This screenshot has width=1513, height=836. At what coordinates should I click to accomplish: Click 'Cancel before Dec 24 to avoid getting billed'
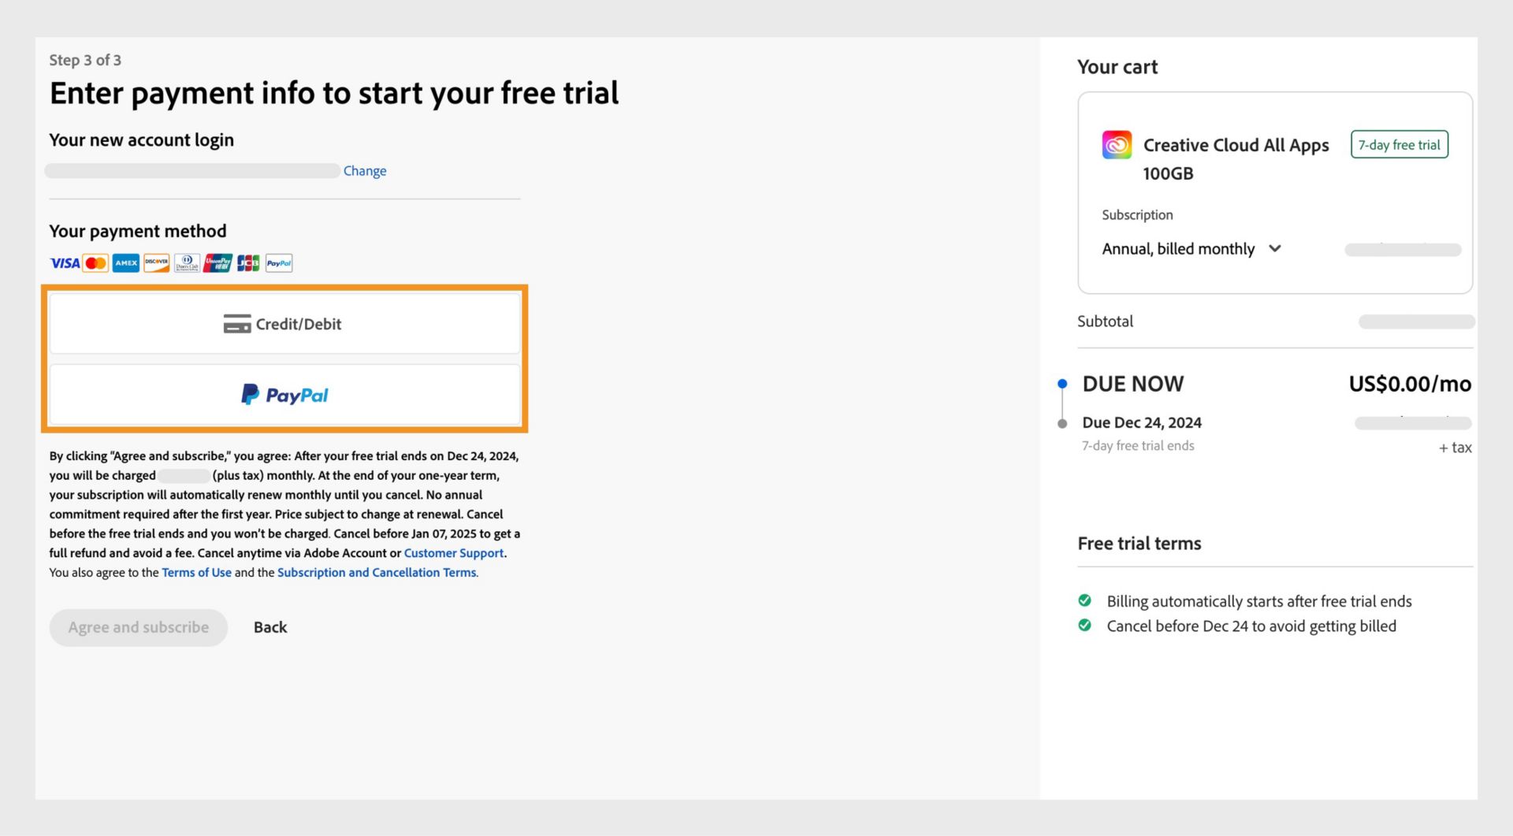point(1251,626)
